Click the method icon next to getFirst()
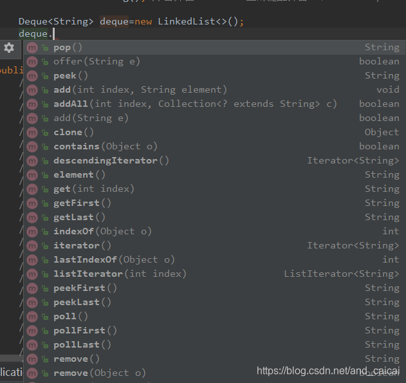 (32, 203)
